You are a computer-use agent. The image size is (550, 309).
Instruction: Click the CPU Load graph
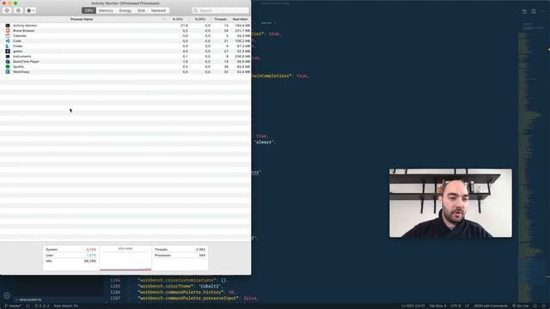coord(125,258)
